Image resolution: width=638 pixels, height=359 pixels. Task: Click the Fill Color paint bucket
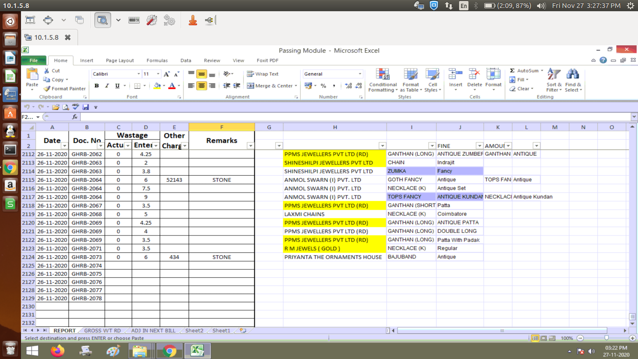157,86
